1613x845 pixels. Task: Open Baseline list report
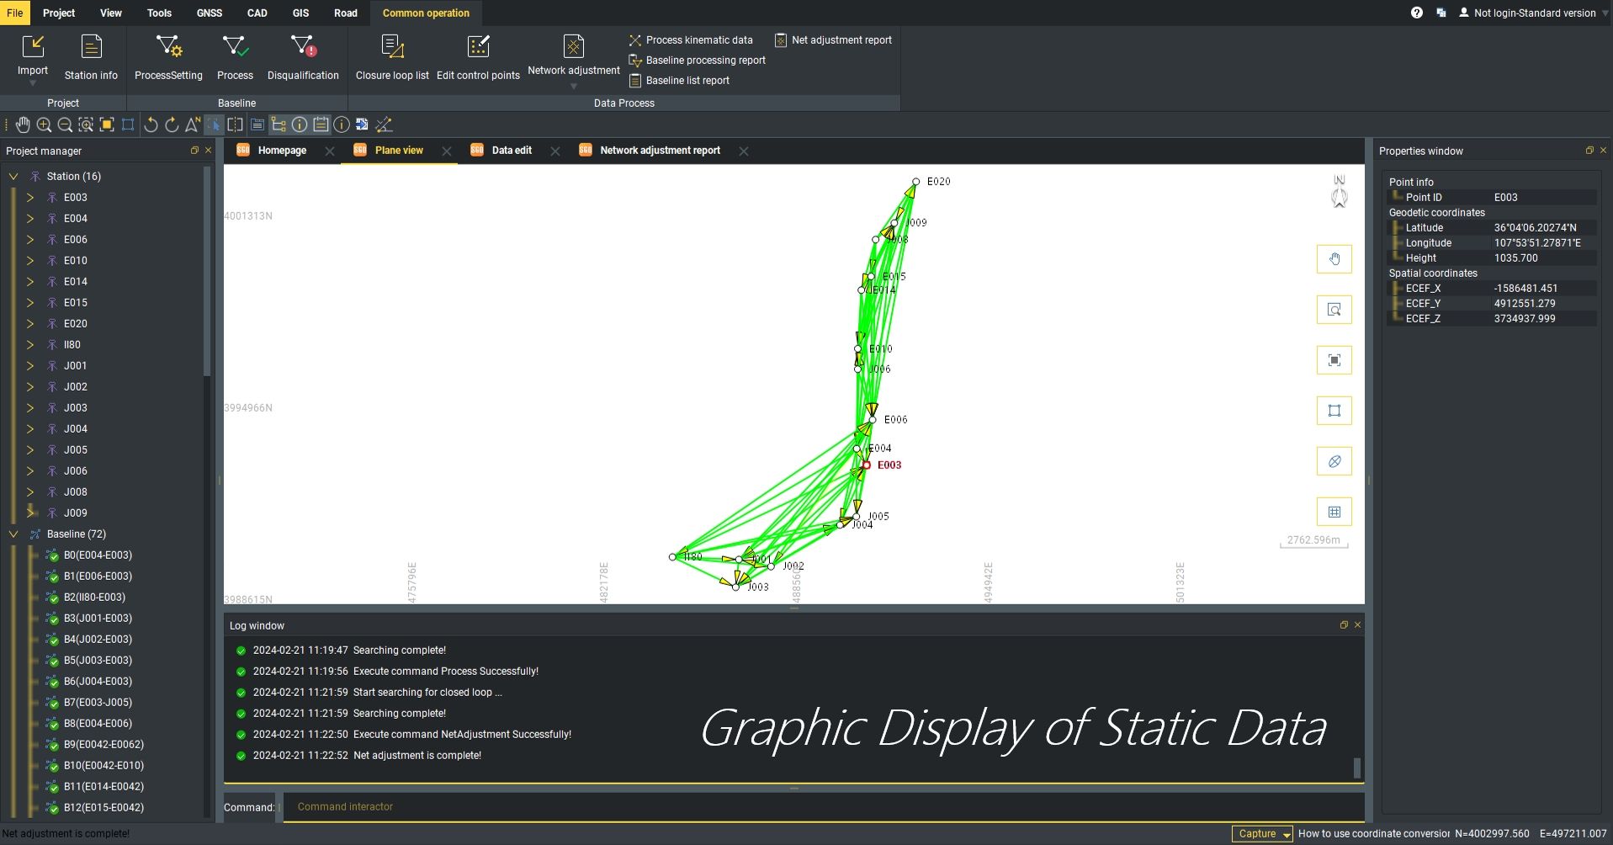[x=679, y=81]
